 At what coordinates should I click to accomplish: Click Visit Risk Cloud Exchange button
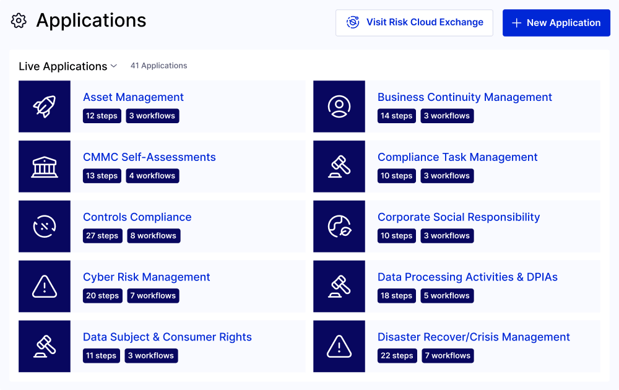click(414, 23)
